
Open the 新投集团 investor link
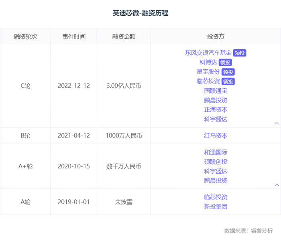coord(216,207)
